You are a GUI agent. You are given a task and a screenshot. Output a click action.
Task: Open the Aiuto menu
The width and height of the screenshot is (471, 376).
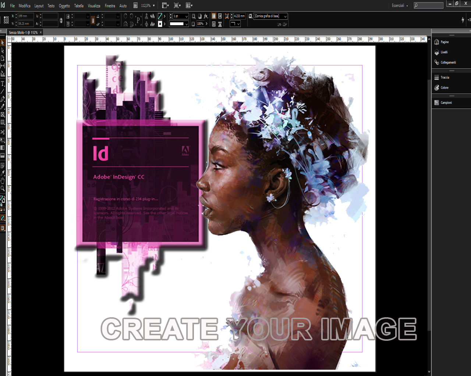pos(123,6)
